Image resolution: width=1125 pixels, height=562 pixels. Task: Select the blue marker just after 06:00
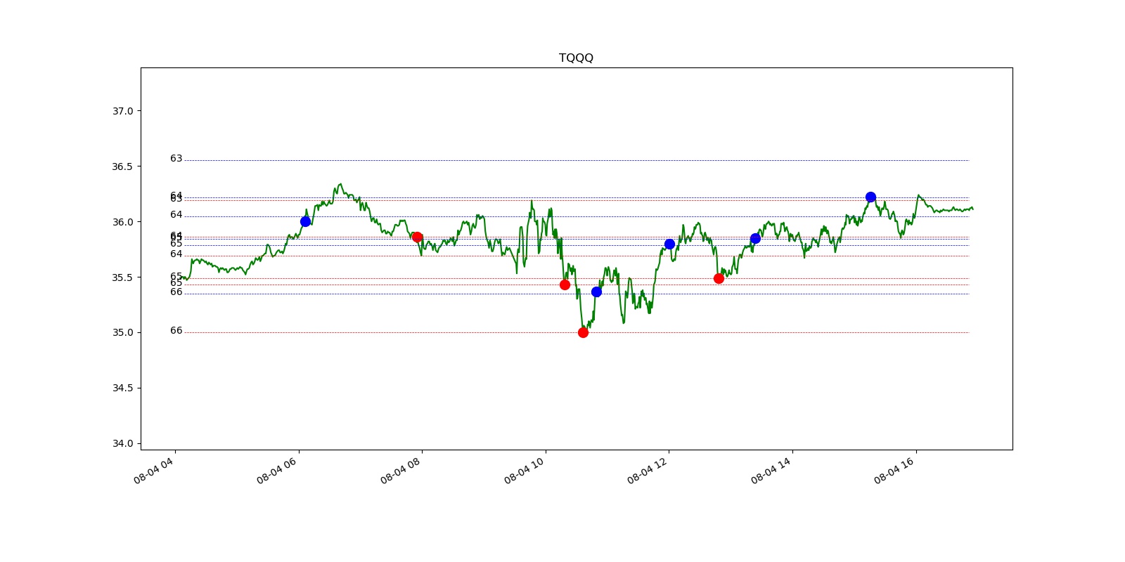click(x=305, y=221)
